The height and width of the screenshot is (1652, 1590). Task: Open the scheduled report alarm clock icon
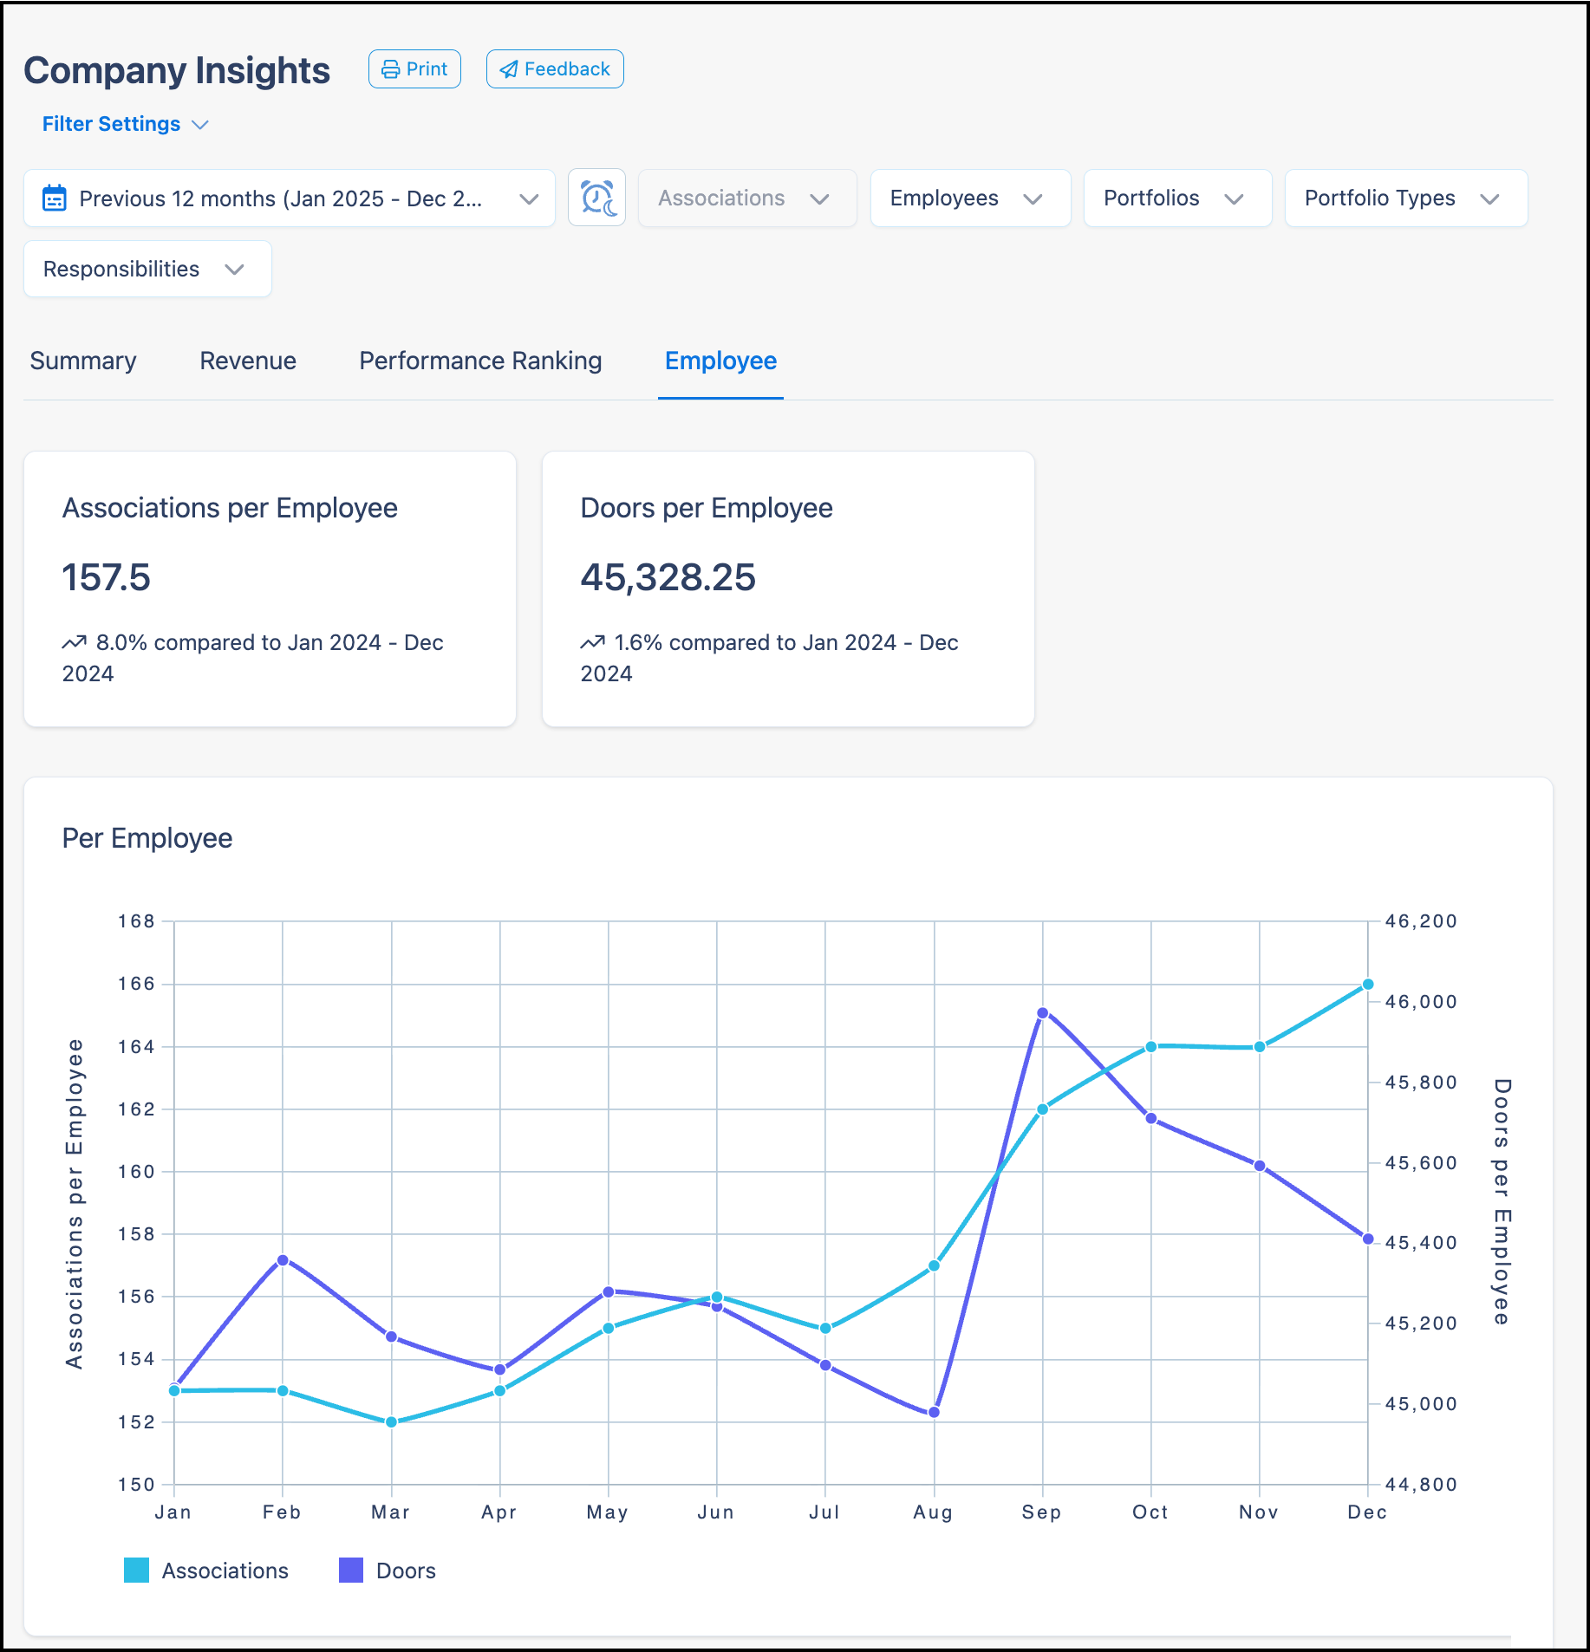click(596, 198)
